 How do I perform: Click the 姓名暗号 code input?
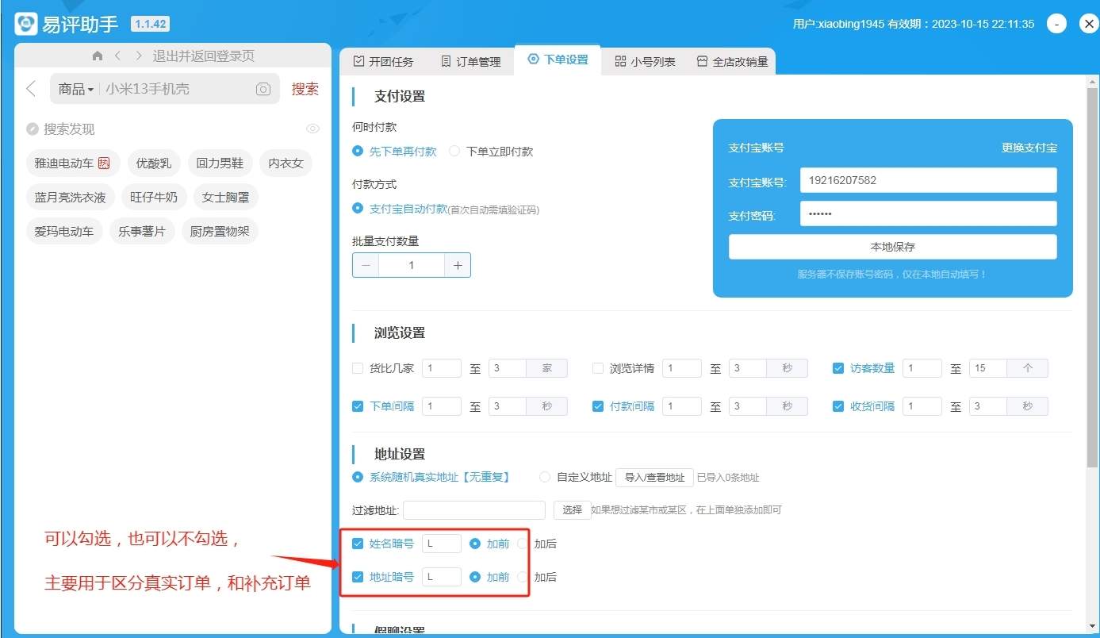pos(442,544)
